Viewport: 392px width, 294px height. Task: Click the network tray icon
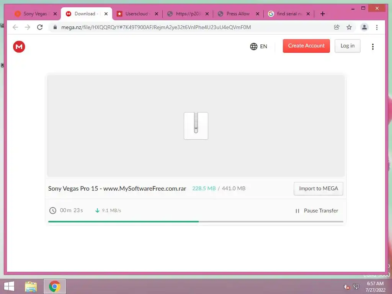point(356,287)
